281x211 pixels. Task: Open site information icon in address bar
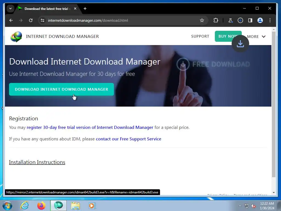(x=43, y=20)
